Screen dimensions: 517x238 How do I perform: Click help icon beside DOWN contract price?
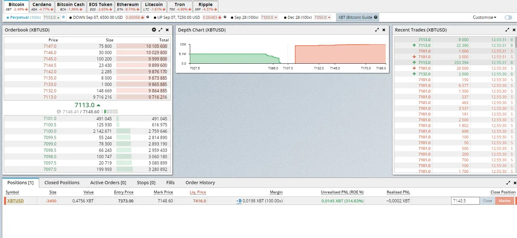[147, 17]
